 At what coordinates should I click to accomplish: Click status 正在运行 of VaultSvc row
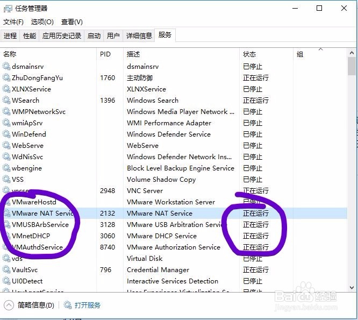256,270
